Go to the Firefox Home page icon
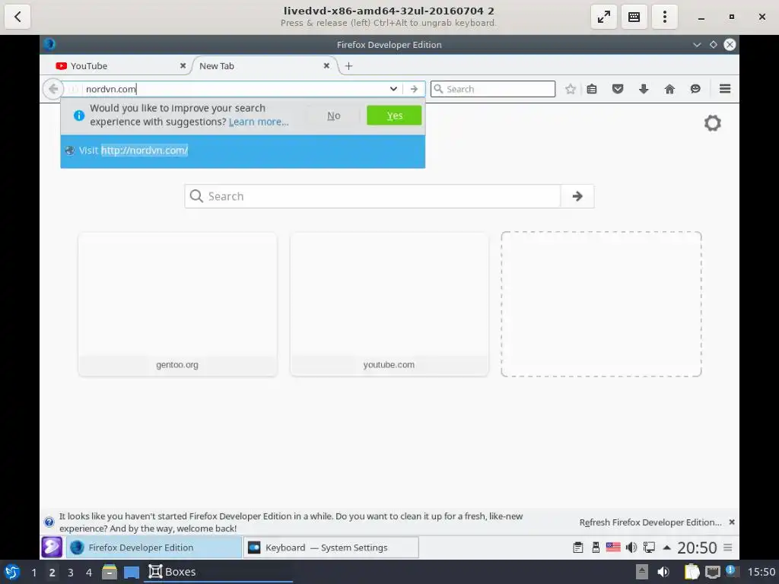Image resolution: width=779 pixels, height=584 pixels. (x=669, y=89)
